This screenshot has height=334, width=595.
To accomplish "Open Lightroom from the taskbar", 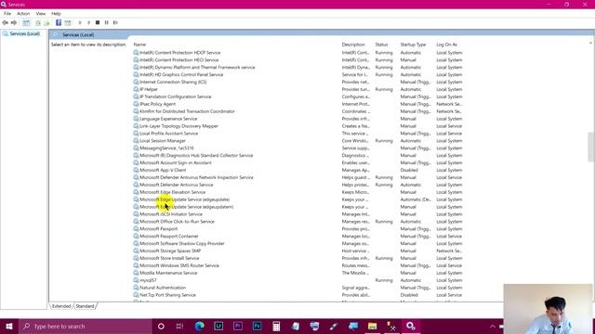I will pyautogui.click(x=218, y=326).
